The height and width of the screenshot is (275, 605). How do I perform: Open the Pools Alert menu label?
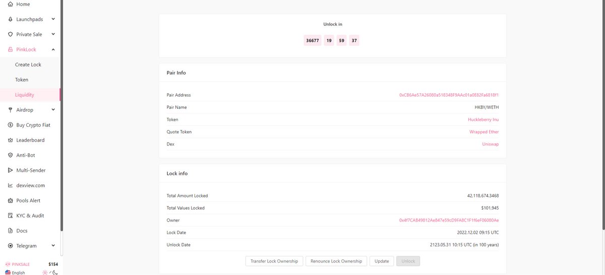coord(28,200)
